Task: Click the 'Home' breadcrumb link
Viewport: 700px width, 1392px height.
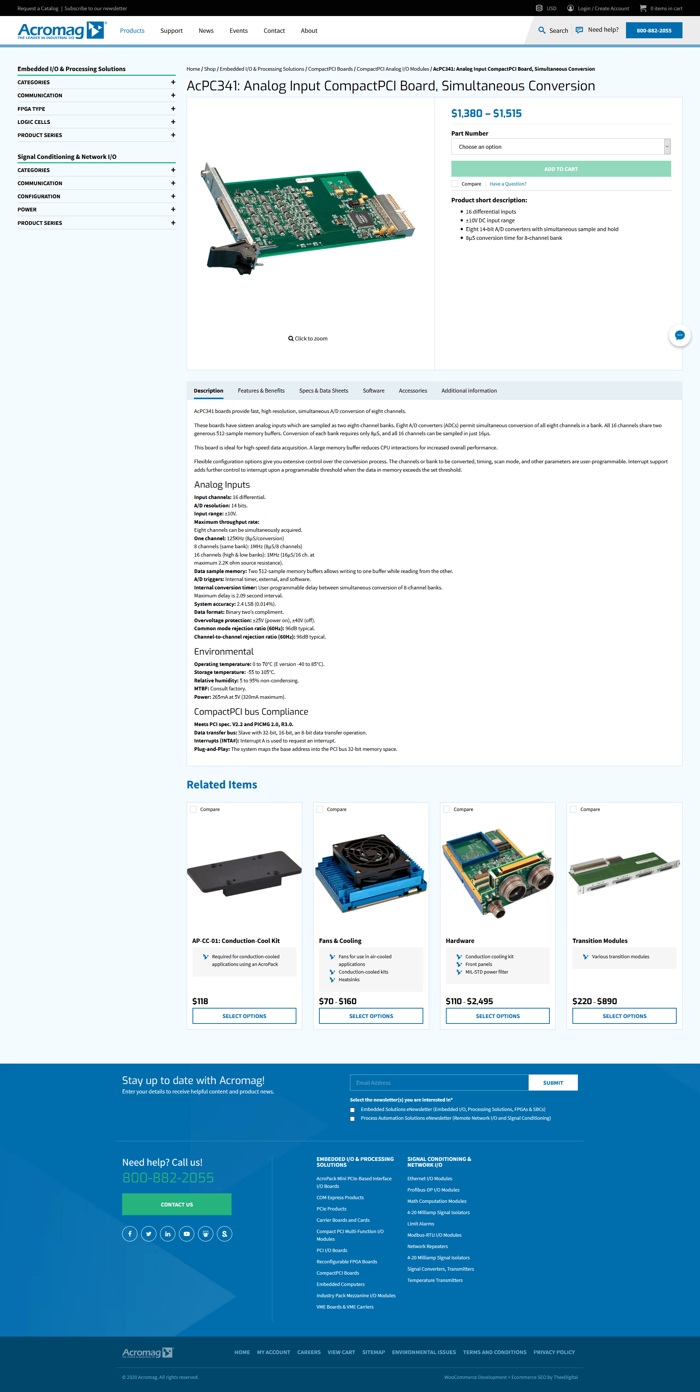Action: 193,69
